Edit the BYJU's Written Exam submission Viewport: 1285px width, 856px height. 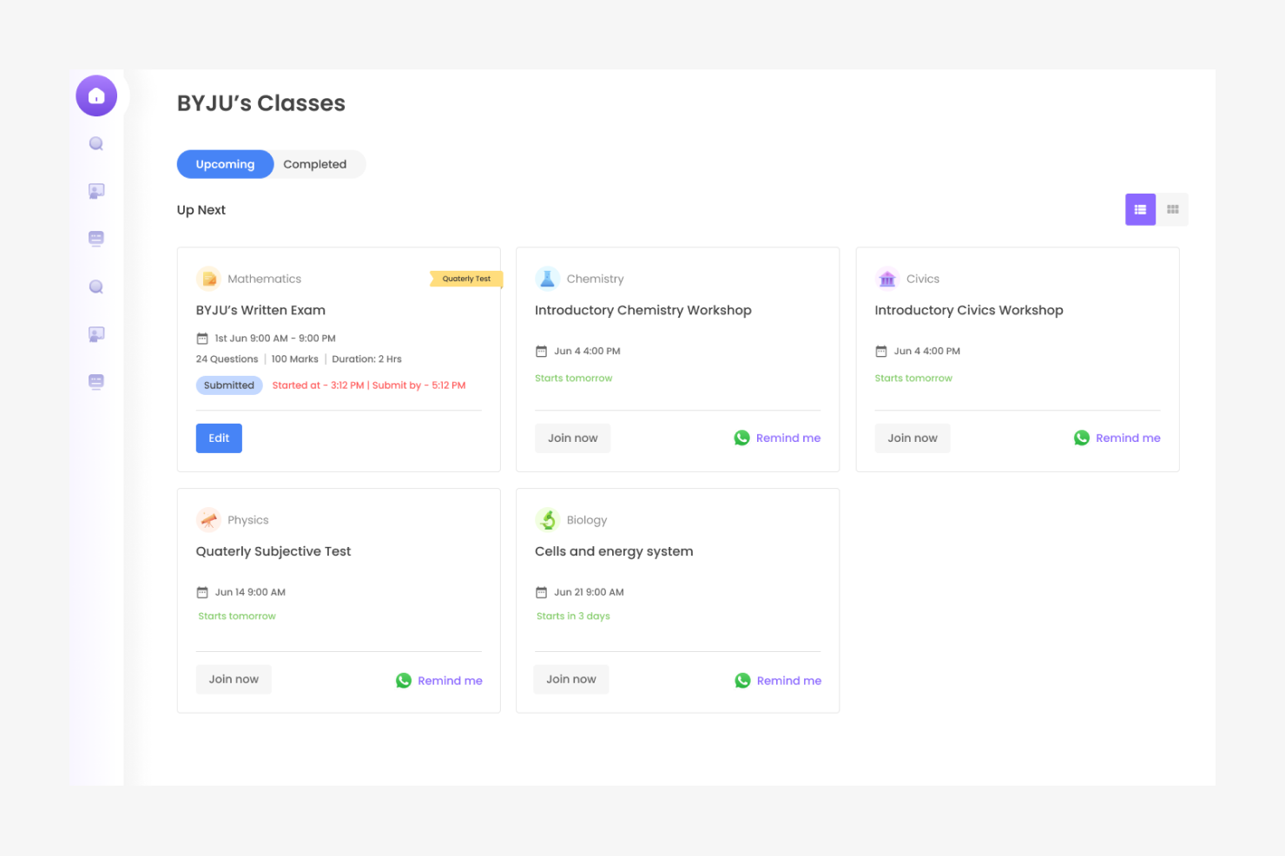219,438
